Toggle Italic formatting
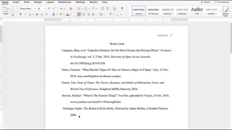 [x=25, y=14]
